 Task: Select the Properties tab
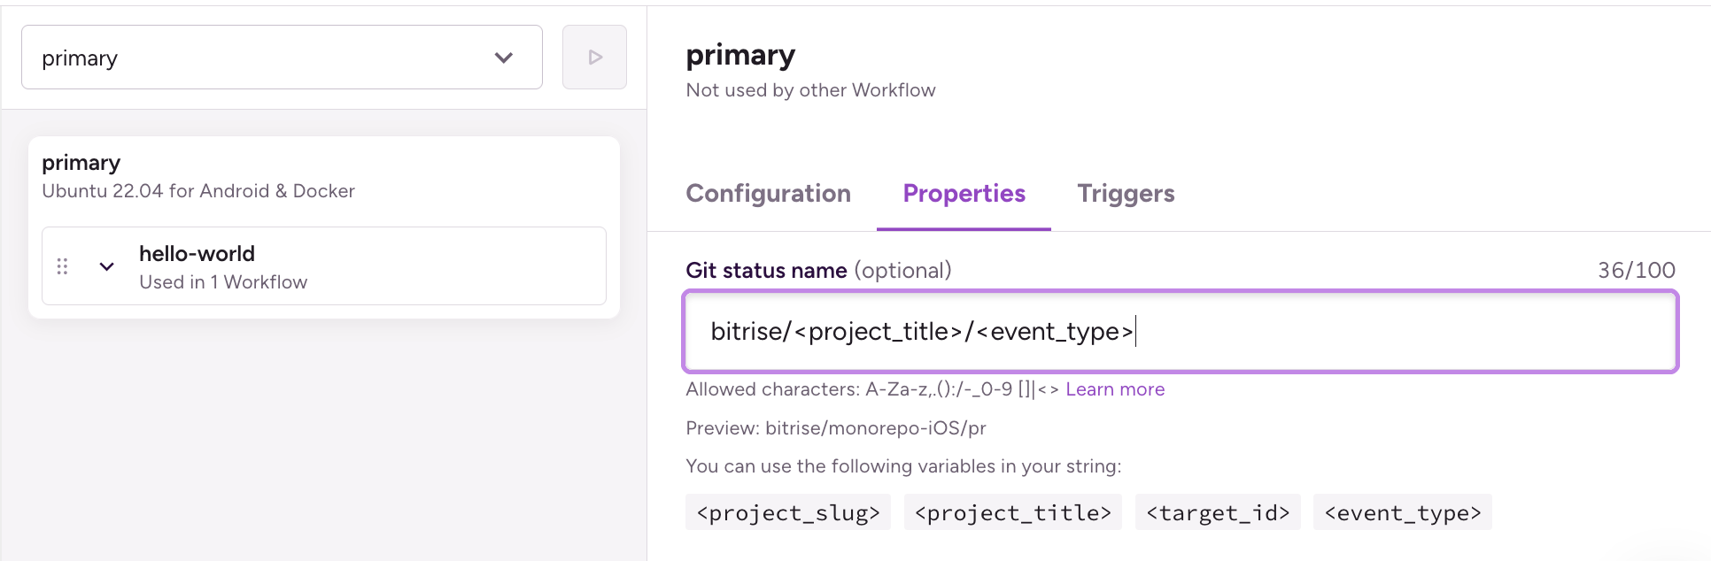pos(964,194)
